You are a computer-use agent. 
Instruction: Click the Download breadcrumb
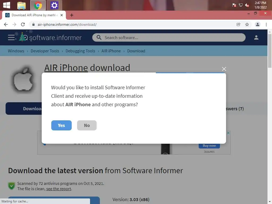point(136,51)
